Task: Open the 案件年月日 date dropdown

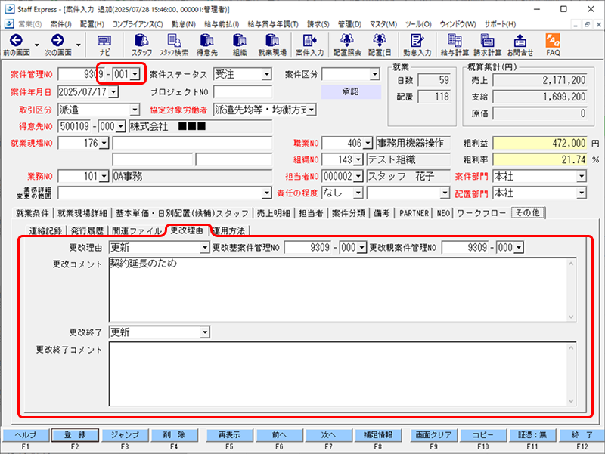Action: (113, 91)
